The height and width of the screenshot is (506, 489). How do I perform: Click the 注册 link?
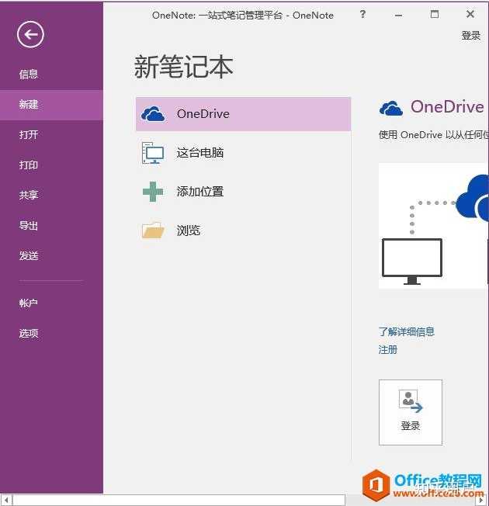click(x=388, y=349)
